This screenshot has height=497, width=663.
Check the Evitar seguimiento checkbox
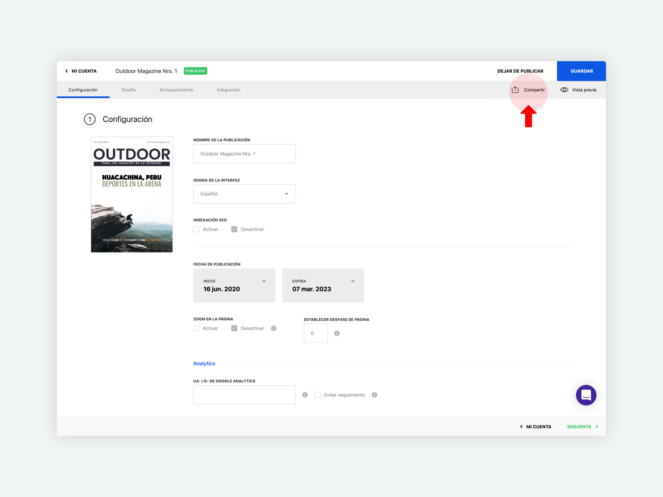coord(318,395)
